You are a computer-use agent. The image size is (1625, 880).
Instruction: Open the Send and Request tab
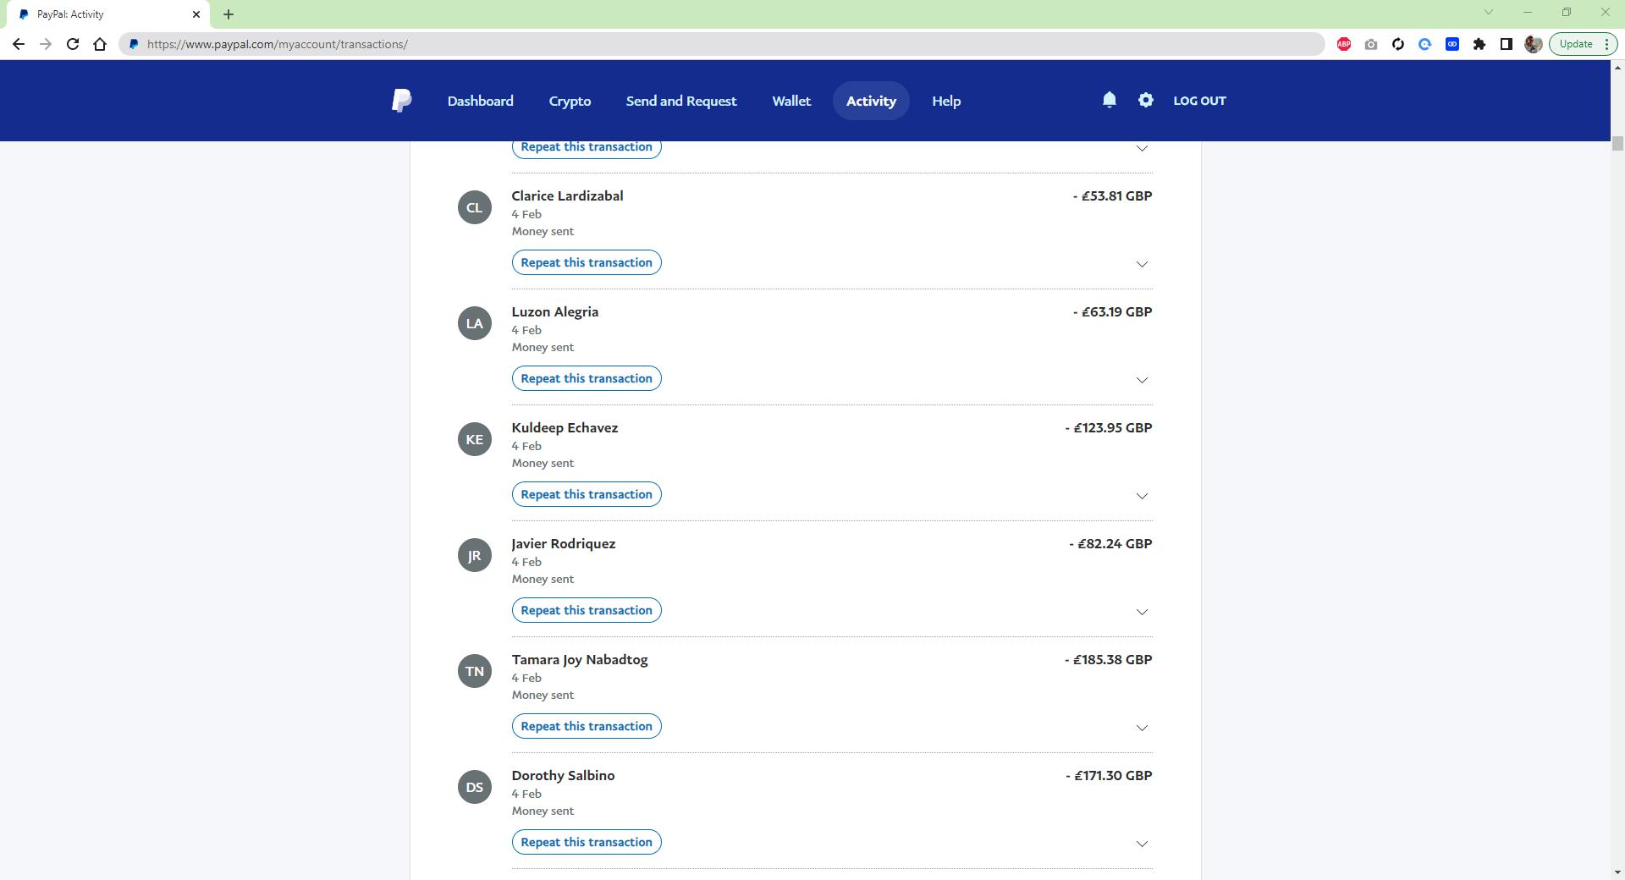tap(680, 101)
